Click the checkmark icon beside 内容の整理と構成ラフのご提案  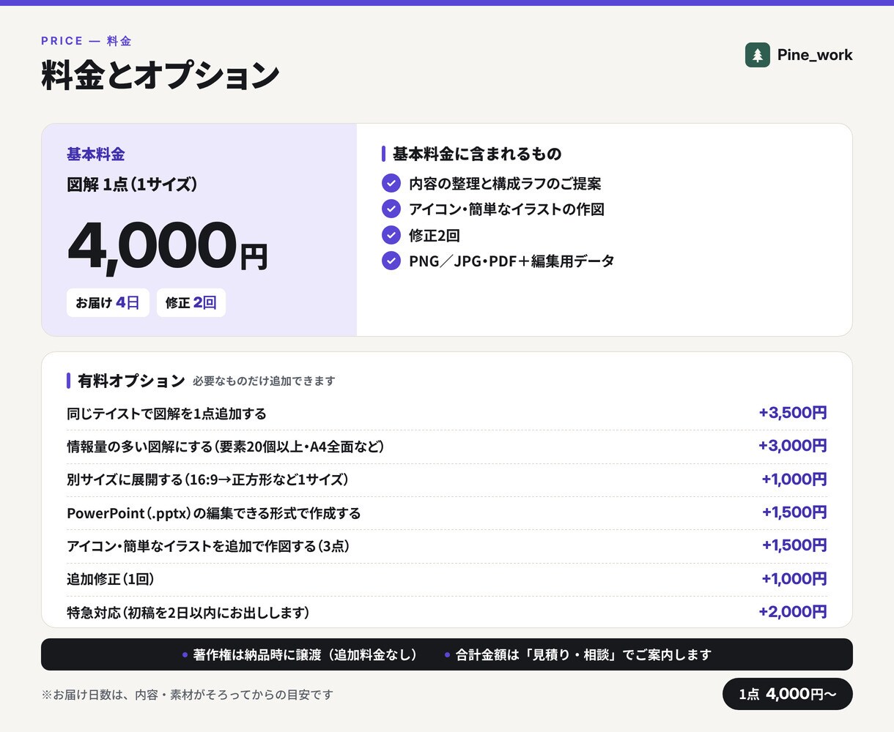click(391, 183)
